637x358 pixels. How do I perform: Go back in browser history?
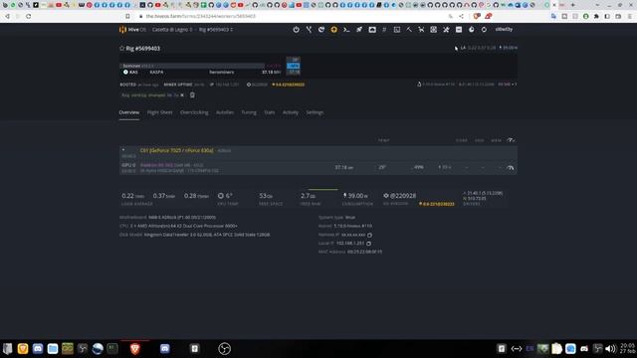(7, 16)
